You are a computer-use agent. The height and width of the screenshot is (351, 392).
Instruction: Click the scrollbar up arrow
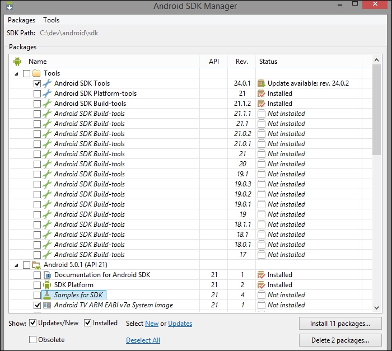pyautogui.click(x=376, y=60)
